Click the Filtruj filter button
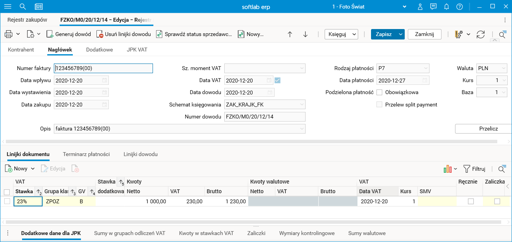Image resolution: width=512 pixels, height=242 pixels. (x=474, y=169)
